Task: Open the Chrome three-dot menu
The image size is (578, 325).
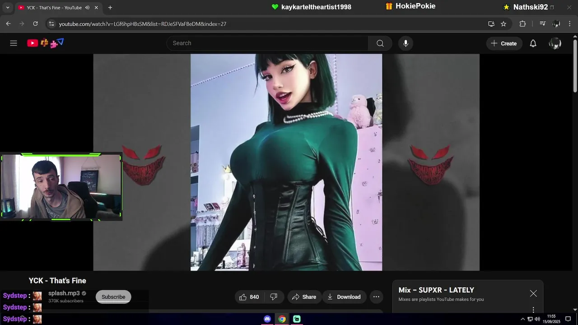Action: 570,23
